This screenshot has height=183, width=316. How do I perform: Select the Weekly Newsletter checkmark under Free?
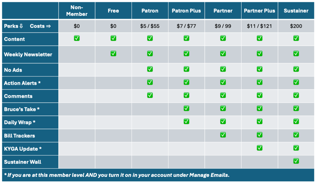click(113, 53)
